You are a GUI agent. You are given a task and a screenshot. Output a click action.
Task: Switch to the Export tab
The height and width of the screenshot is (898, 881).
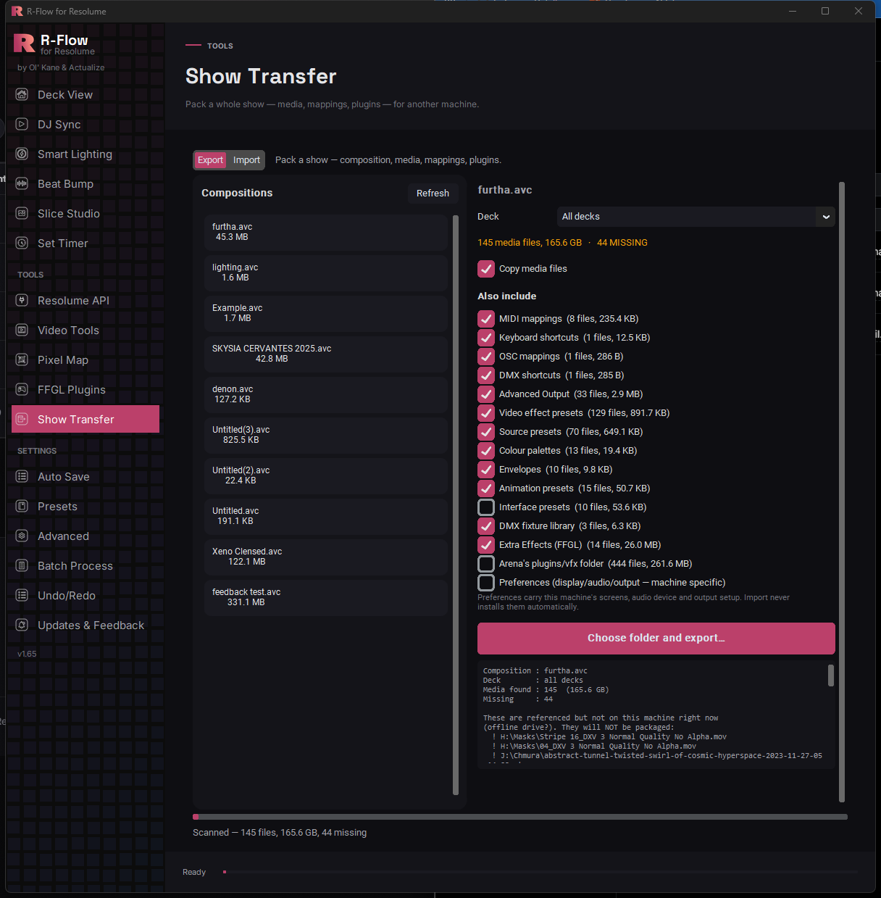tap(210, 160)
